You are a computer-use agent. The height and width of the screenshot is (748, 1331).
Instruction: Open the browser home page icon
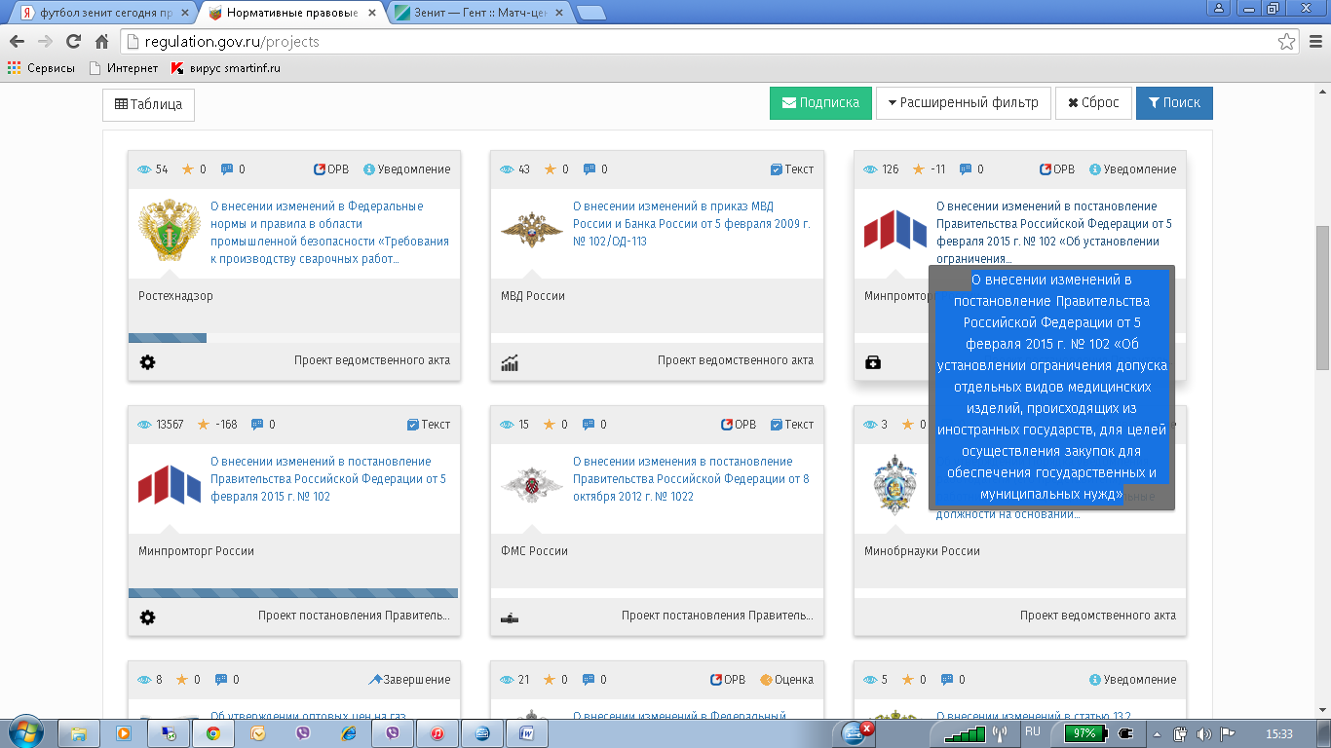[101, 42]
